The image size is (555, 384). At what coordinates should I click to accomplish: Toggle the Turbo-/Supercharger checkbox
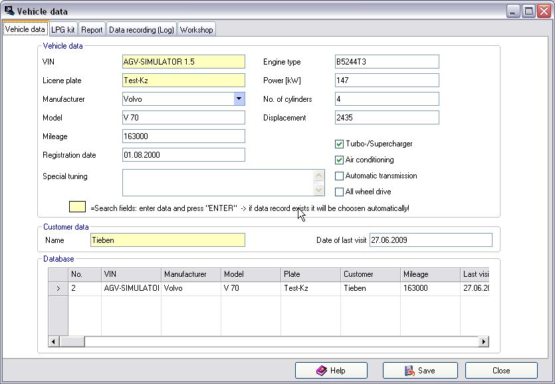click(339, 144)
